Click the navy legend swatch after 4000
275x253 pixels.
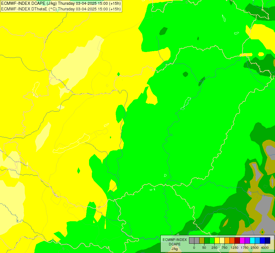point(267,240)
